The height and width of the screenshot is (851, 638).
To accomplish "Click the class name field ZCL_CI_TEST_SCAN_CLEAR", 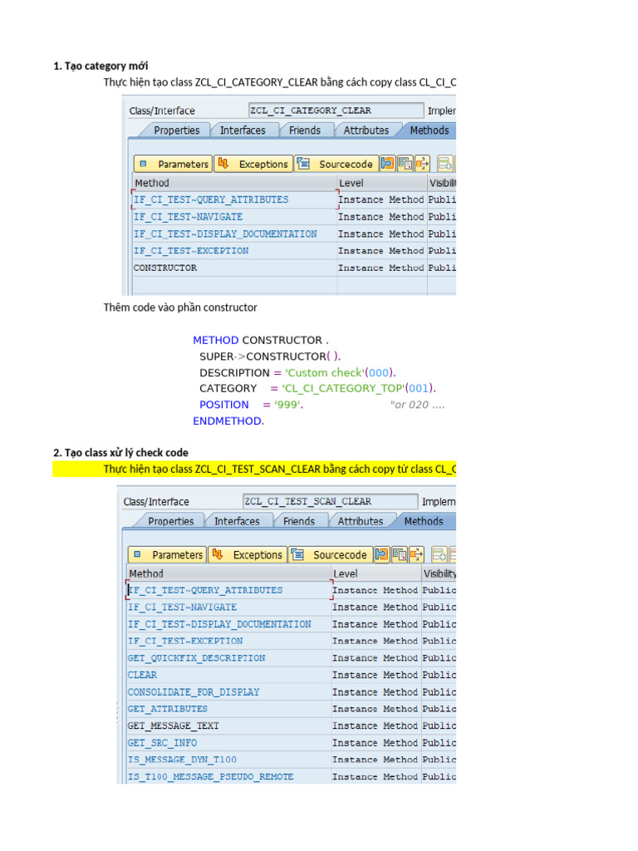I will tap(330, 501).
